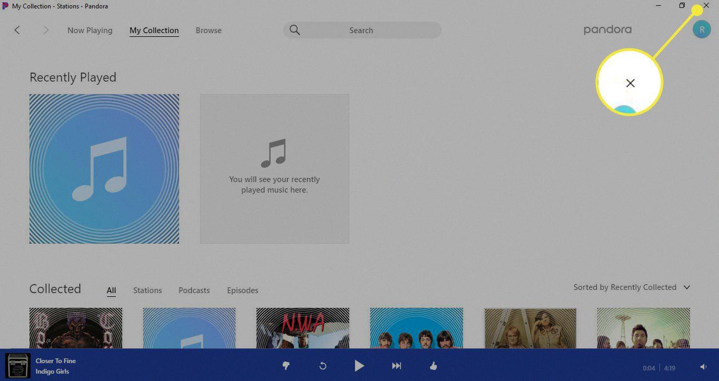Viewport: 719px width, 381px height.
Task: Open the Search magnifying glass icon
Action: click(295, 30)
